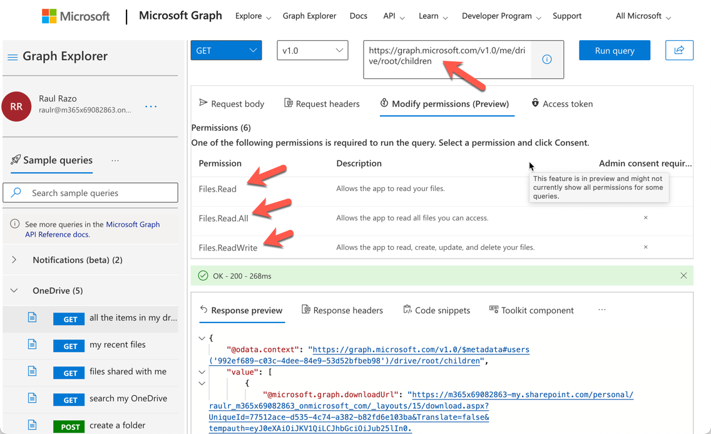Viewport: 711px width, 434px height.
Task: Open the Explore menu dropdown
Action: [253, 16]
